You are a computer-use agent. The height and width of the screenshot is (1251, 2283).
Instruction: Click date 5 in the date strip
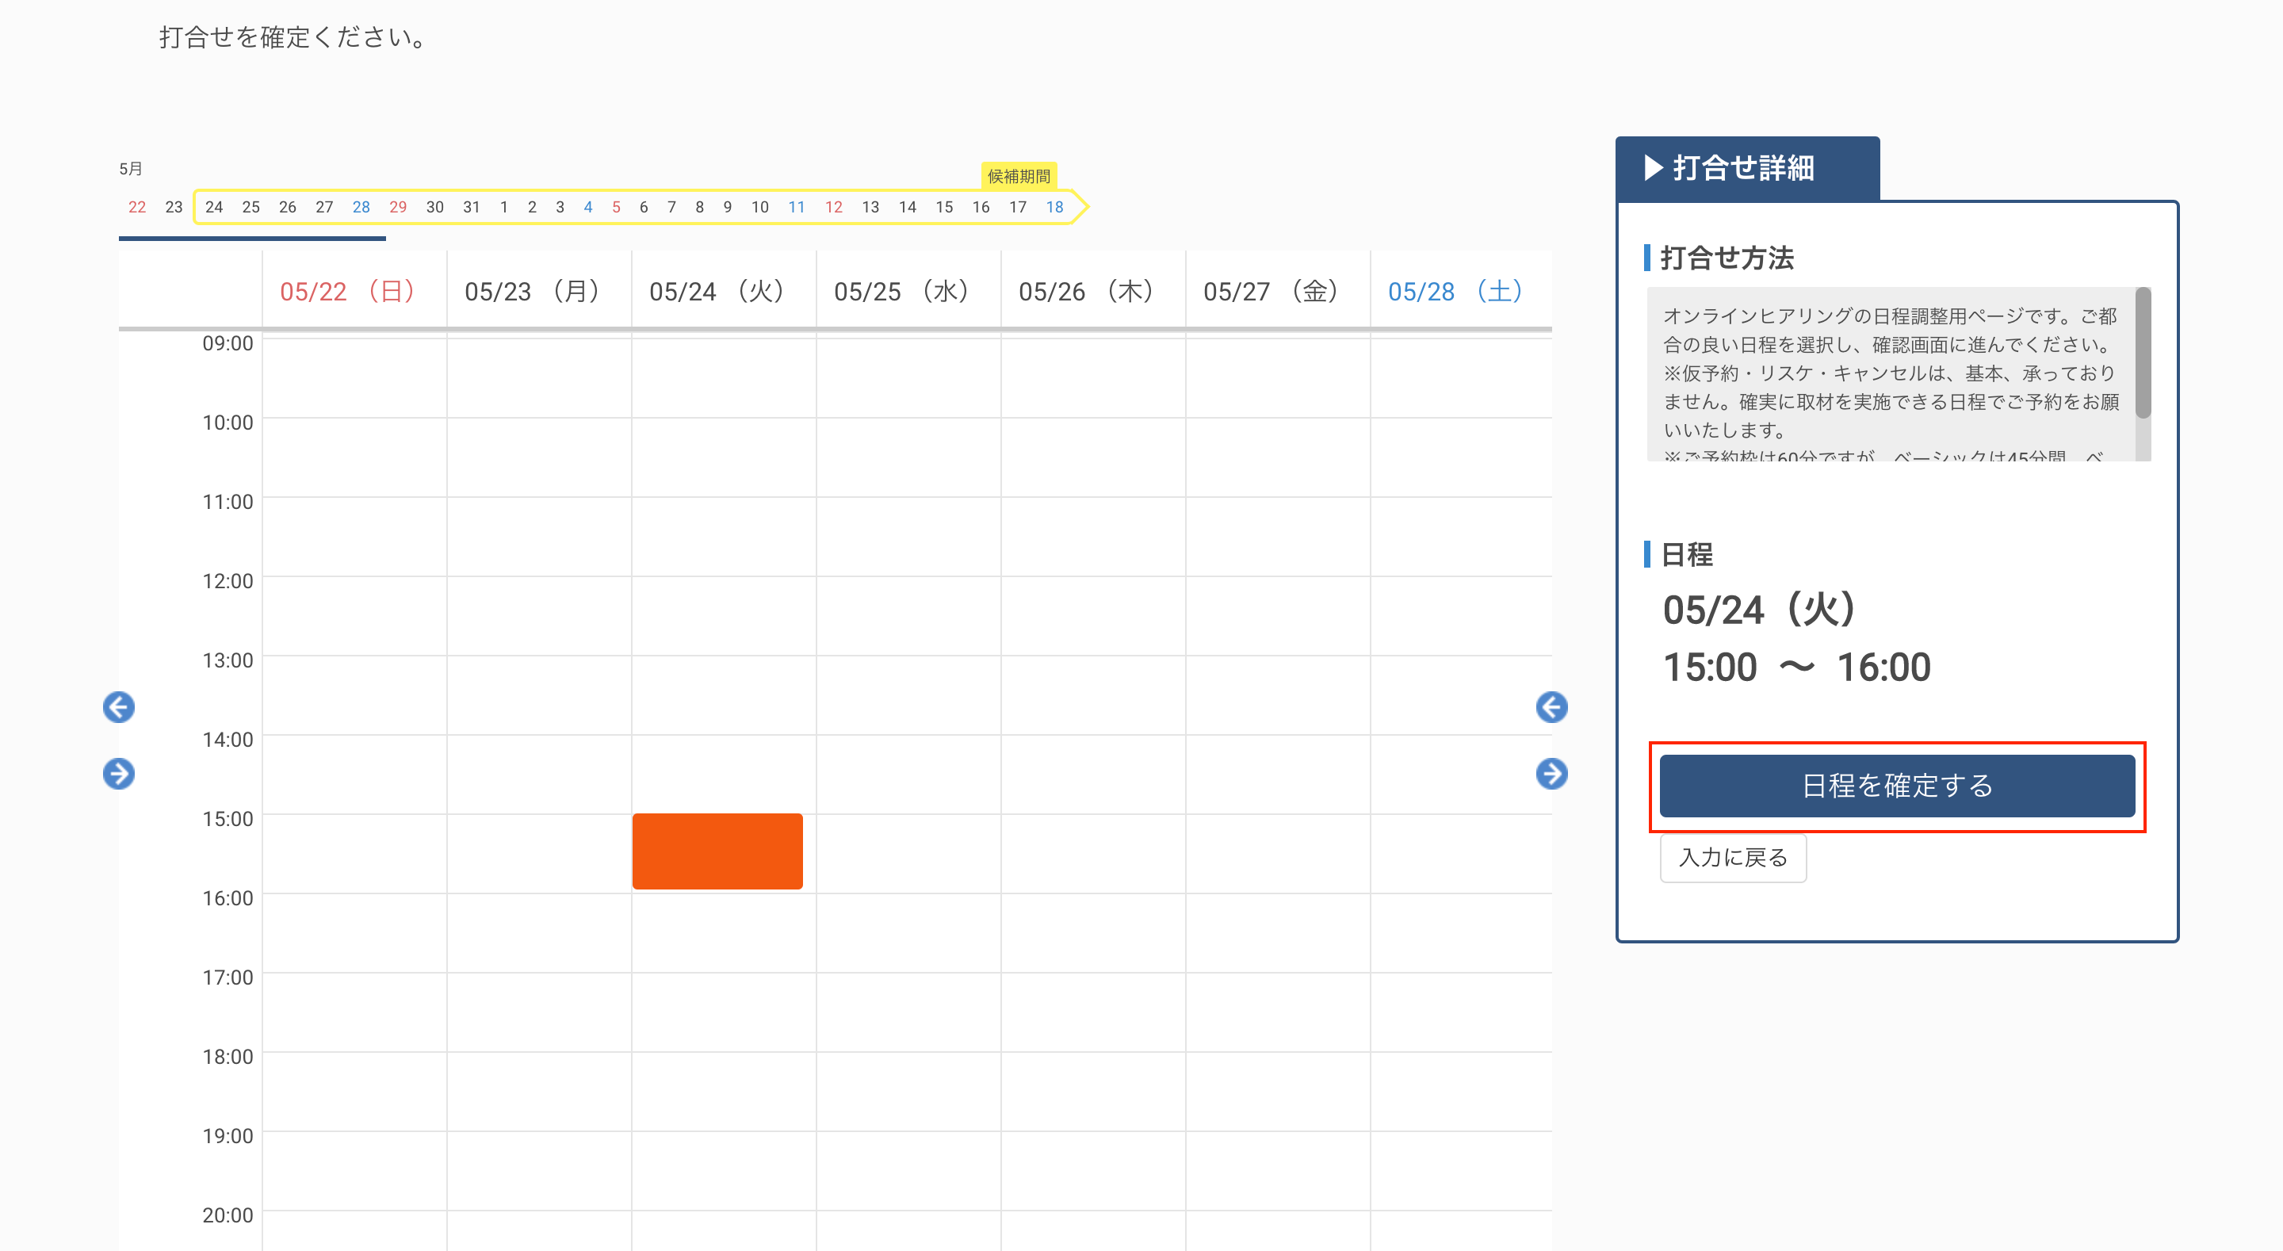pos(616,208)
